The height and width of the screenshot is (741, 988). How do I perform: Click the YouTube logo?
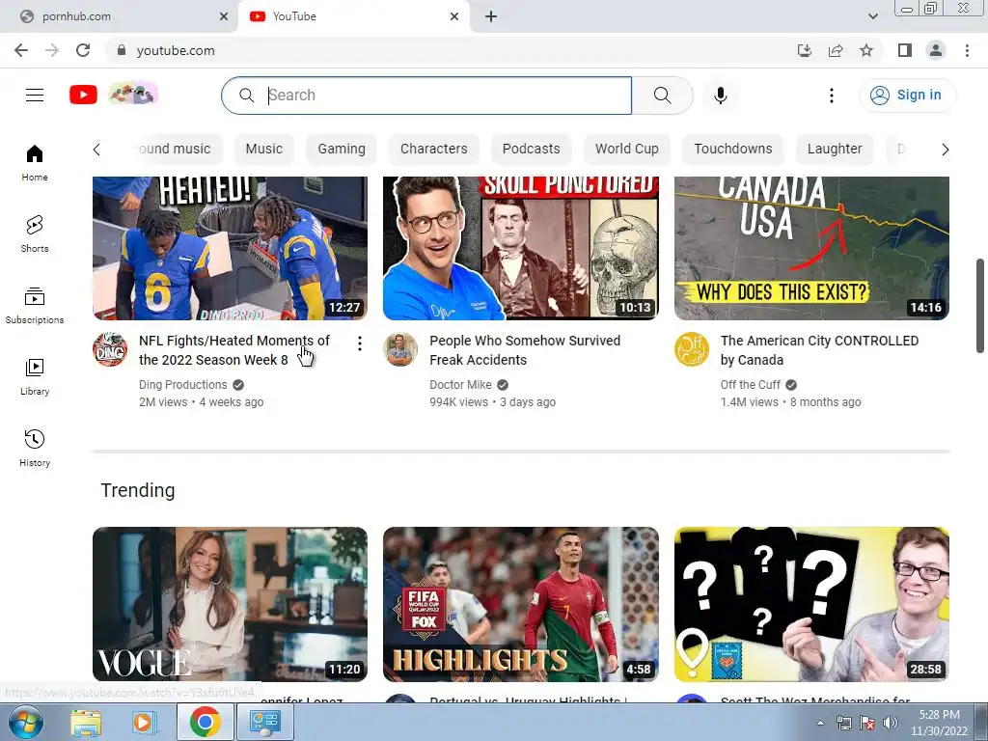[83, 96]
